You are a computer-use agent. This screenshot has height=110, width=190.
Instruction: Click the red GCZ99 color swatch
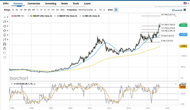coord(14,16)
